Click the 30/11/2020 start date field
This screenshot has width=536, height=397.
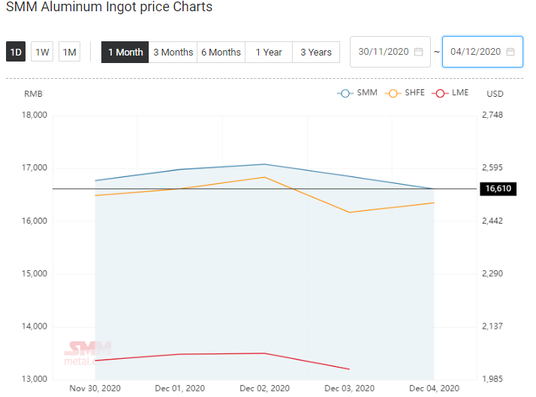(x=390, y=52)
